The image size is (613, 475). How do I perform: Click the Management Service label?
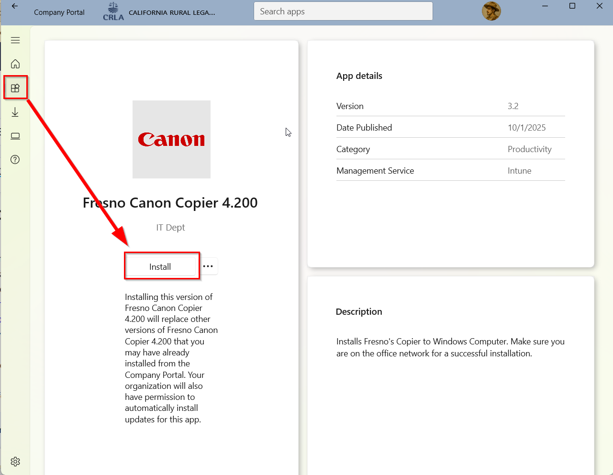[x=375, y=171]
